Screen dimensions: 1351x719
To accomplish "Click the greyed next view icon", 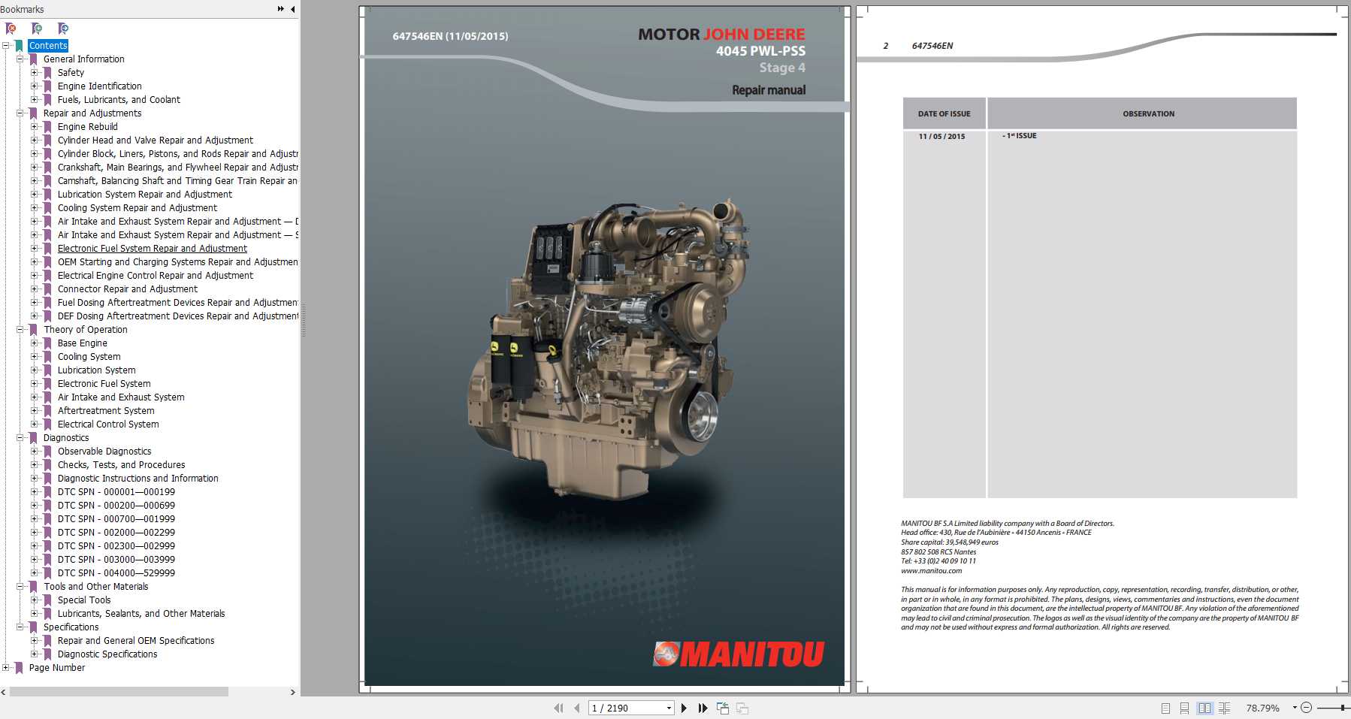I will tap(742, 708).
